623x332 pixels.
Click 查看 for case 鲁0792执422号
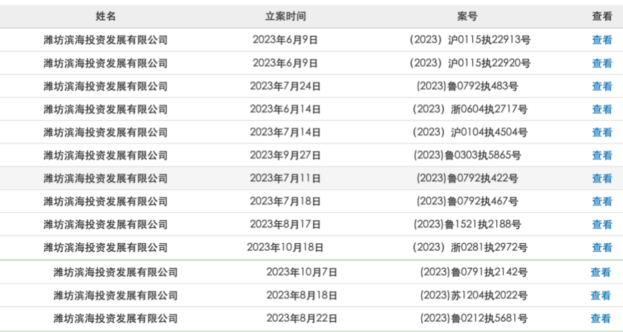coord(602,178)
